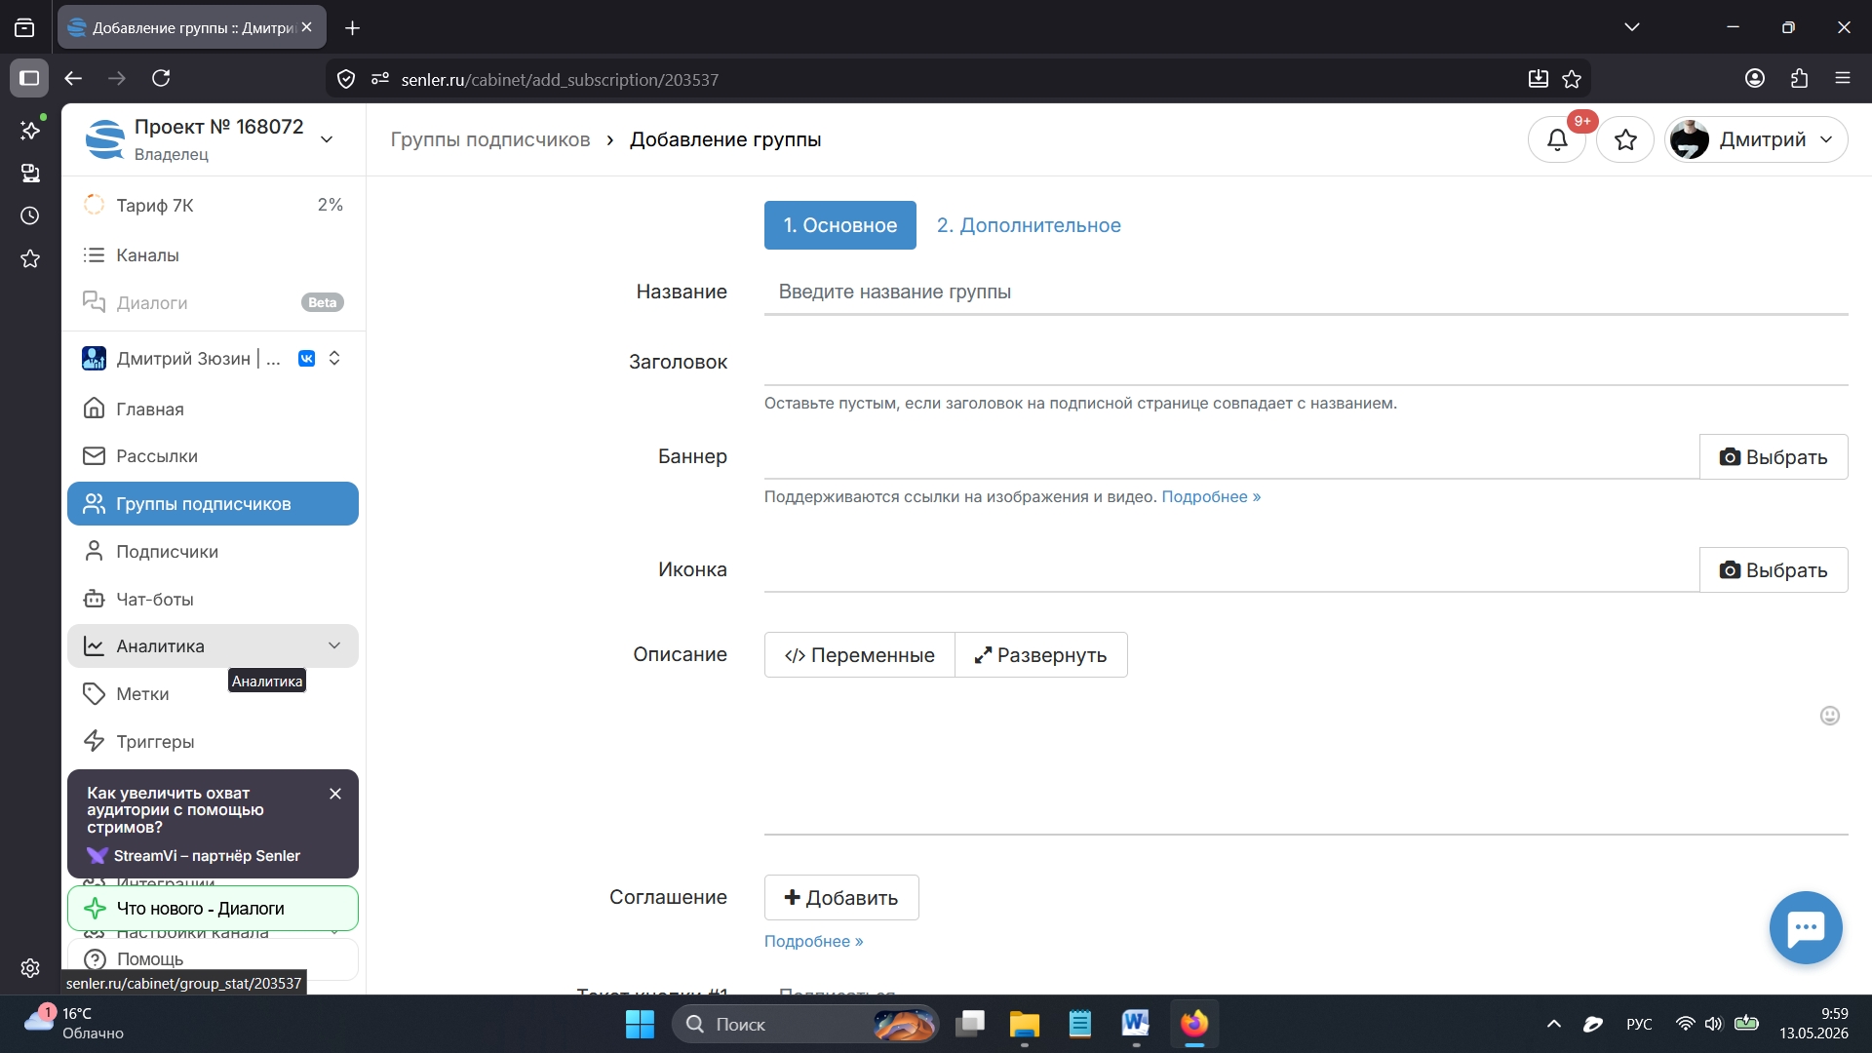This screenshot has height=1053, width=1872.
Task: Select Группы подписчиков sidebar item
Action: click(x=214, y=503)
